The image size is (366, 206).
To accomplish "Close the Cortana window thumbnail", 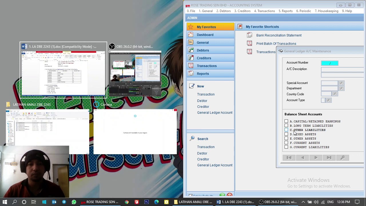I will [175, 110].
